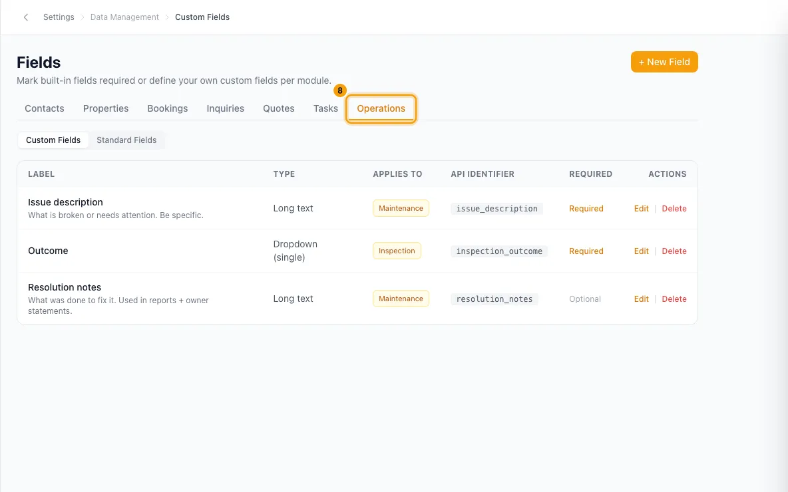788x492 pixels.
Task: Click Optional status for Resolution notes
Action: pyautogui.click(x=584, y=299)
